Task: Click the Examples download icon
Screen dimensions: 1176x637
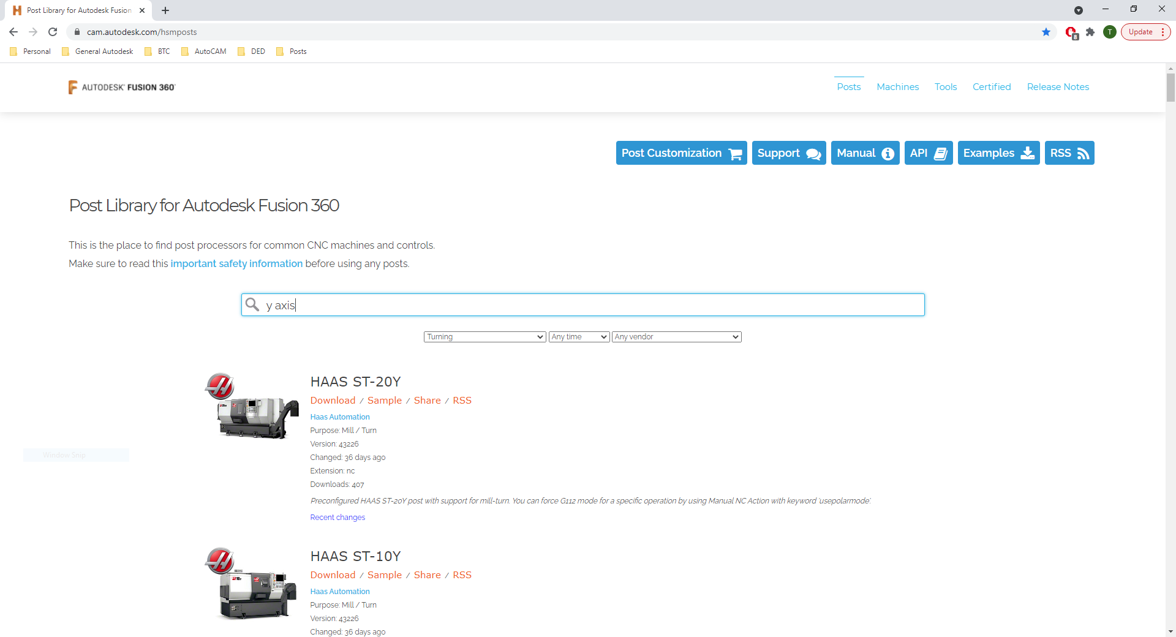Action: [1027, 153]
